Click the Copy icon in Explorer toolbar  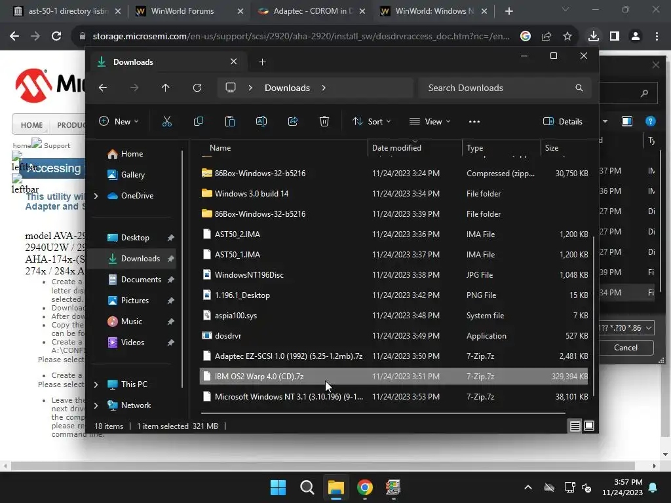(199, 121)
